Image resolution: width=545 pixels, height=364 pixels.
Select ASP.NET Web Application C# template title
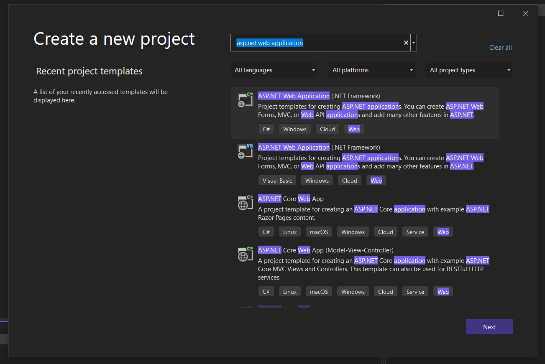[x=294, y=96]
